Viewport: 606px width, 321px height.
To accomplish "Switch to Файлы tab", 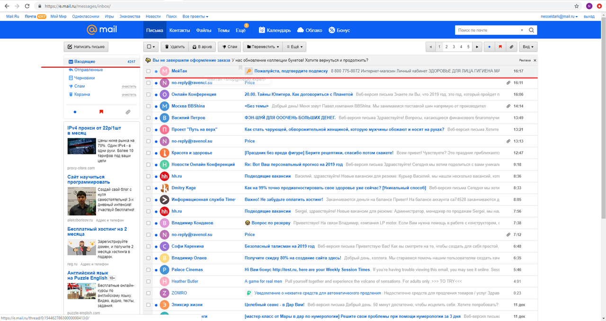I will click(204, 30).
